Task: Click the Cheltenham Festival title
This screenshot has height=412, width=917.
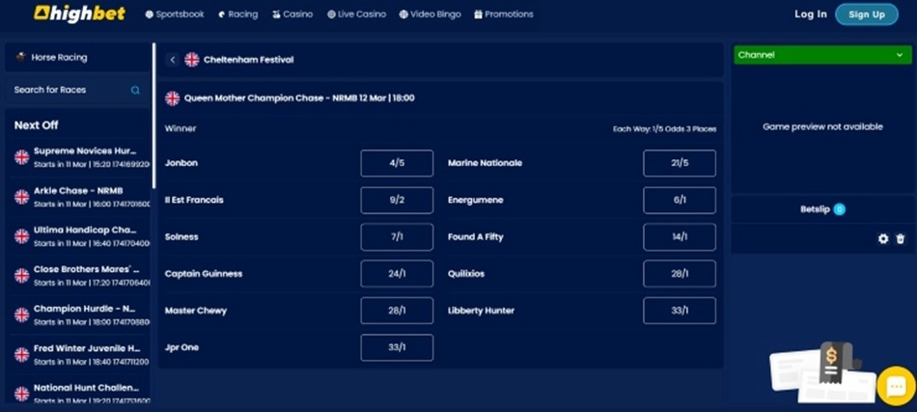Action: tap(248, 60)
